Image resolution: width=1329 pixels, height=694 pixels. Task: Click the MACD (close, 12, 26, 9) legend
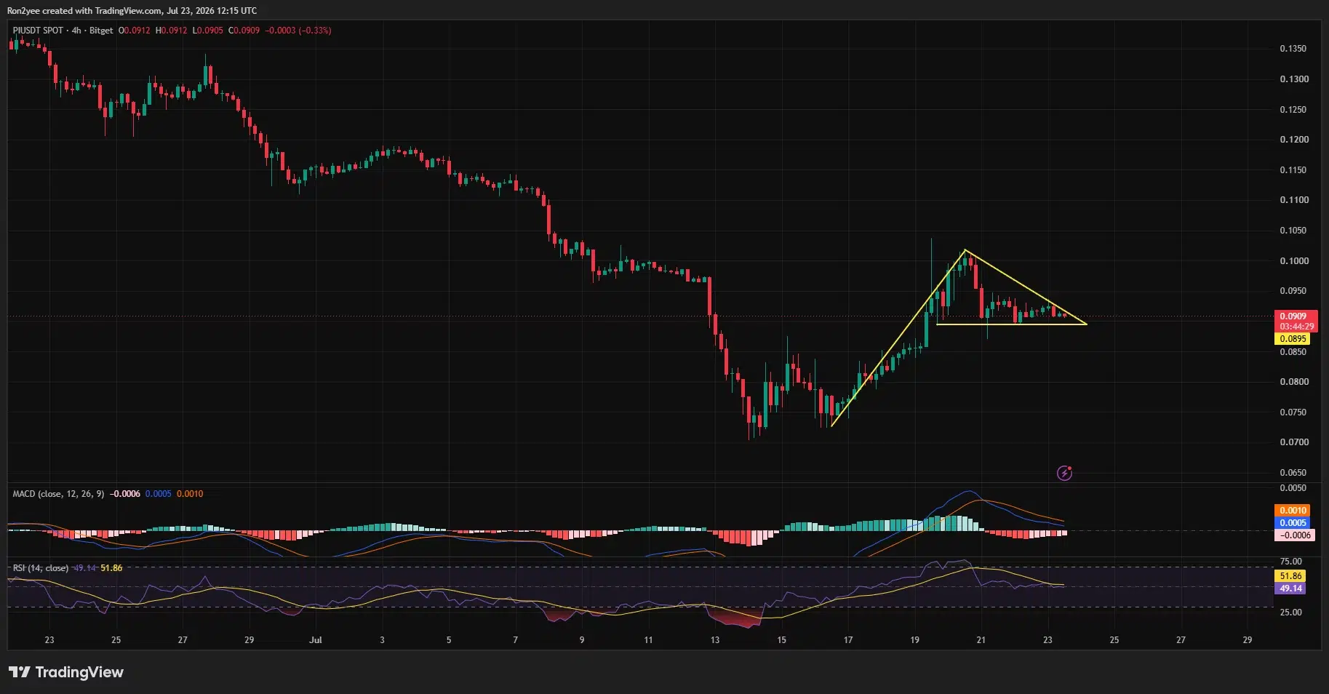(58, 494)
